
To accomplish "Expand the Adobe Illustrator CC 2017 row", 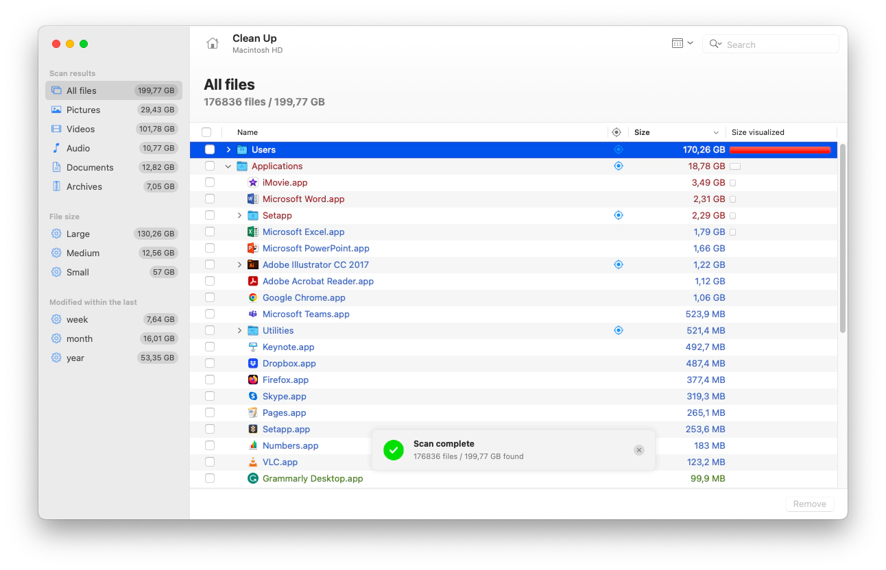I will tap(239, 264).
